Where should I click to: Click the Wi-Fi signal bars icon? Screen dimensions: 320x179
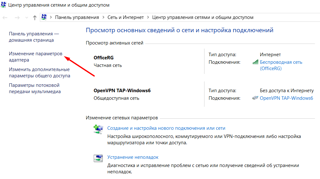(x=255, y=62)
